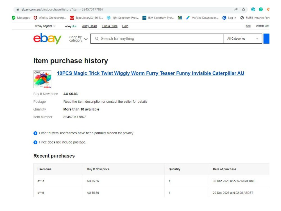Click the Sell link
This screenshot has height=211, width=281.
coord(248,26)
